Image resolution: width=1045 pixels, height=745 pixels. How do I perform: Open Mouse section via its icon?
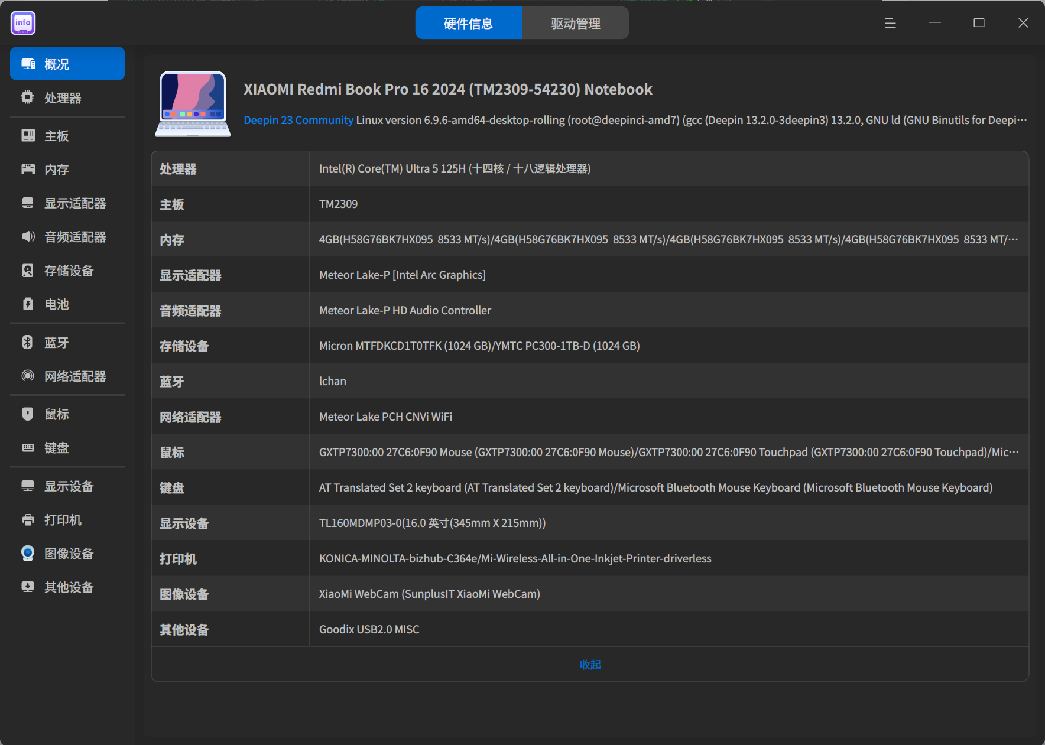[x=28, y=414]
